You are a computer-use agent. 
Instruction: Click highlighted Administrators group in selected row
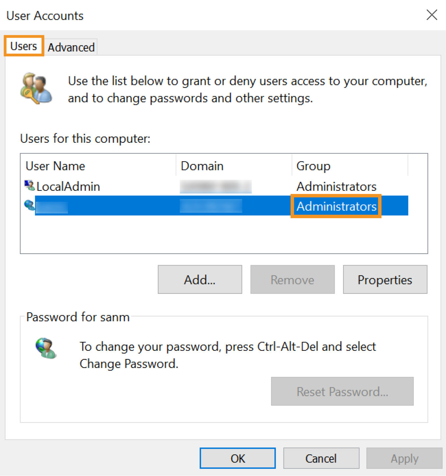pos(336,206)
